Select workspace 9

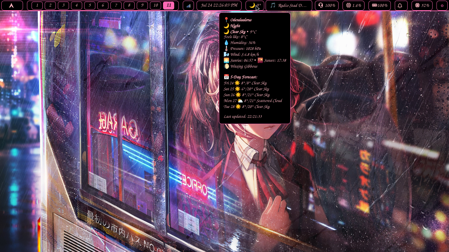coord(142,5)
